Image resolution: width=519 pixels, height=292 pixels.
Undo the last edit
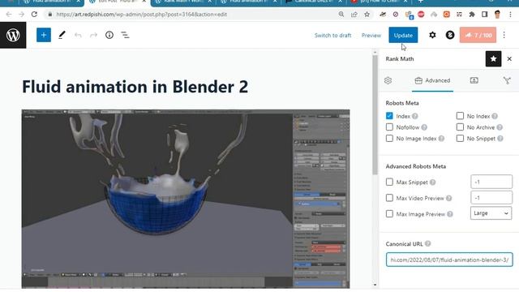pos(78,35)
